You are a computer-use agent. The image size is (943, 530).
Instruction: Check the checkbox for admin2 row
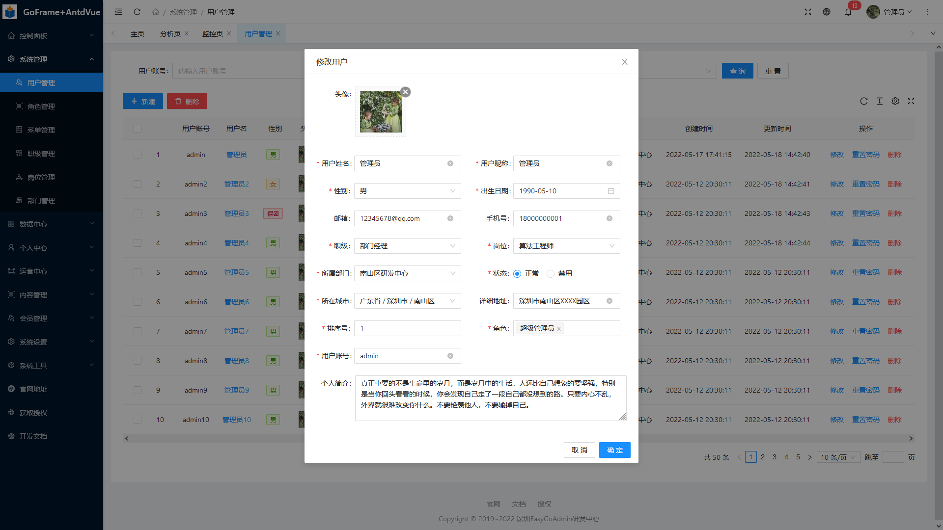[x=138, y=184]
